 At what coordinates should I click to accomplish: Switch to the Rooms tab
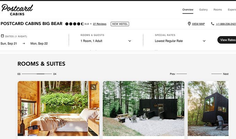coord(218,10)
